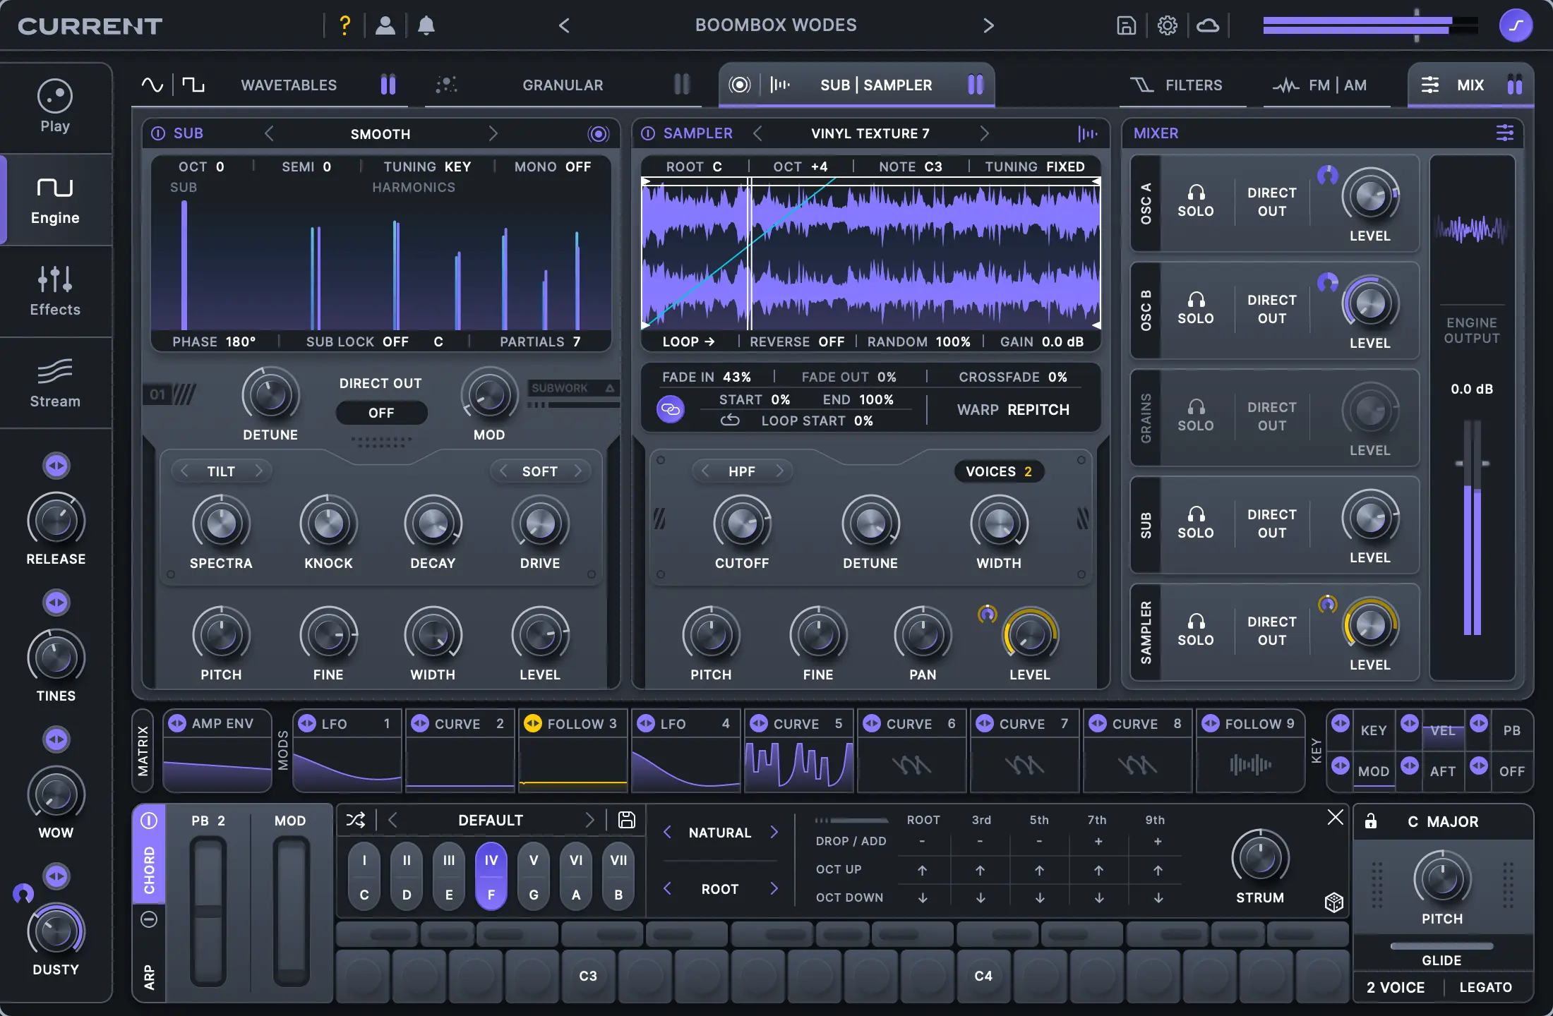
Task: Pause the Granular engine
Action: [680, 84]
